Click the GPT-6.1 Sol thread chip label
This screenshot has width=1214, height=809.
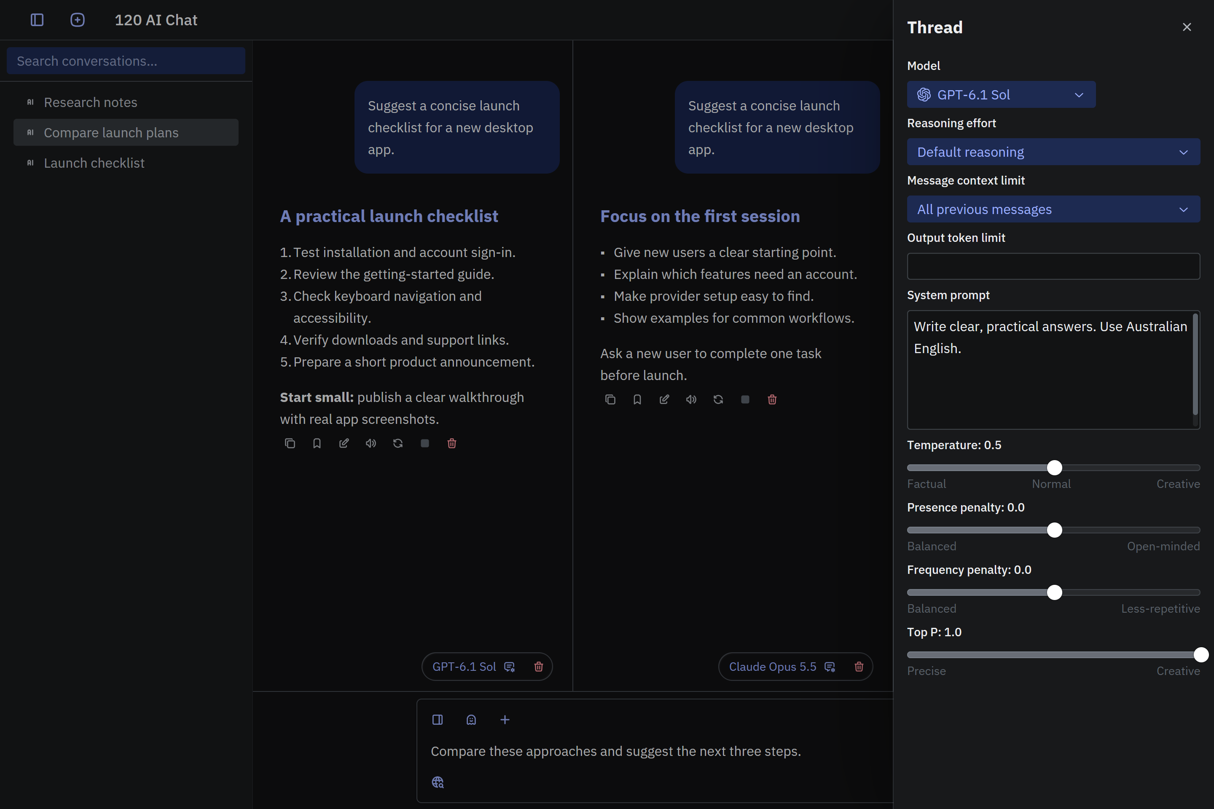pyautogui.click(x=464, y=667)
